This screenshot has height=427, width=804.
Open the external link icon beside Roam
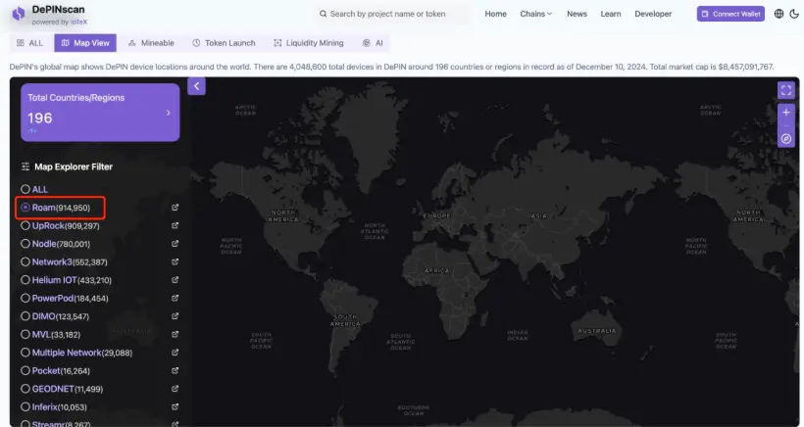click(x=176, y=208)
